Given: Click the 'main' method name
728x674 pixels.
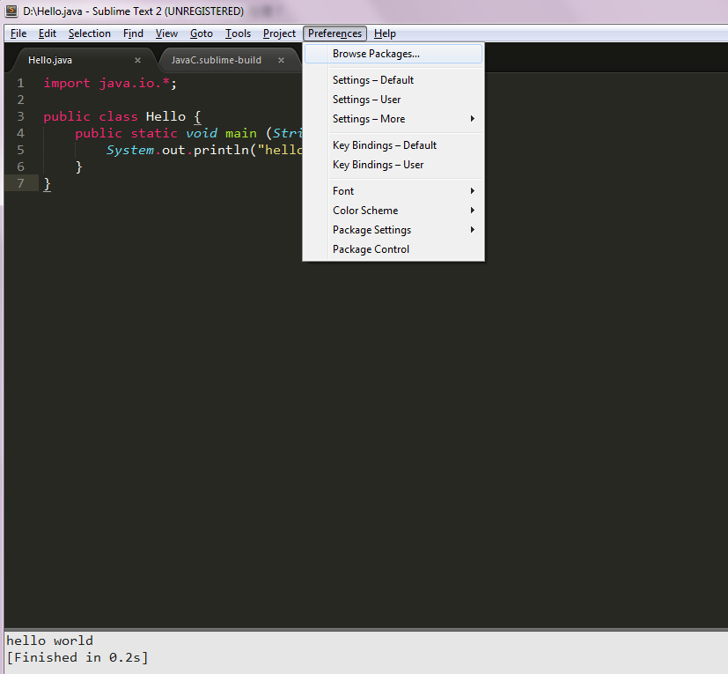Looking at the screenshot, I should coord(241,133).
